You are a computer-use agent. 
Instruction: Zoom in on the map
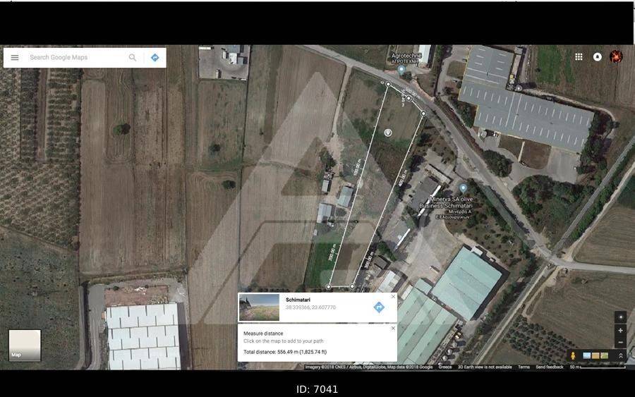(620, 331)
